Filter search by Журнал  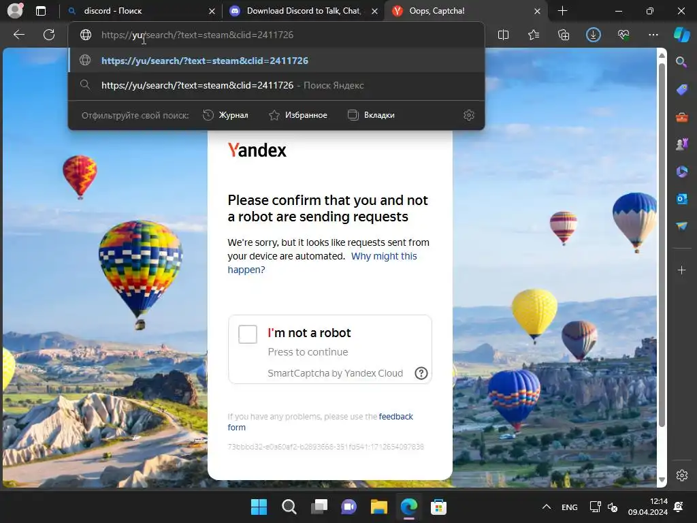[225, 115]
